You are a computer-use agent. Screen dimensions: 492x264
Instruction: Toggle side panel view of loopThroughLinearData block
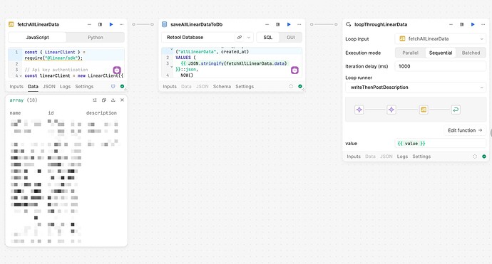coord(461,24)
